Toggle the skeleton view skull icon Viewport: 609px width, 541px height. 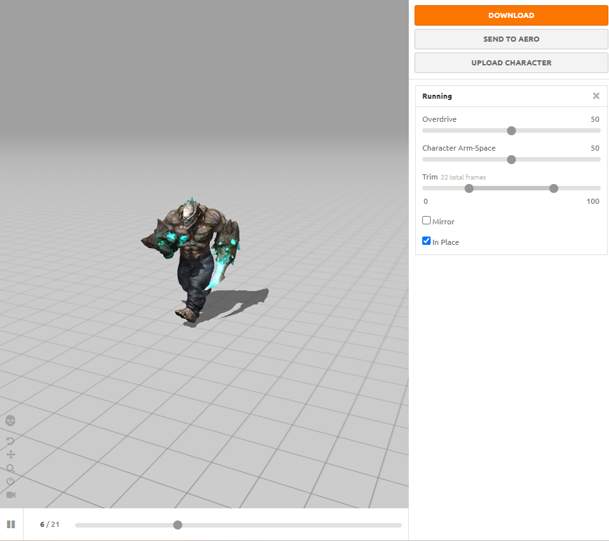10,420
